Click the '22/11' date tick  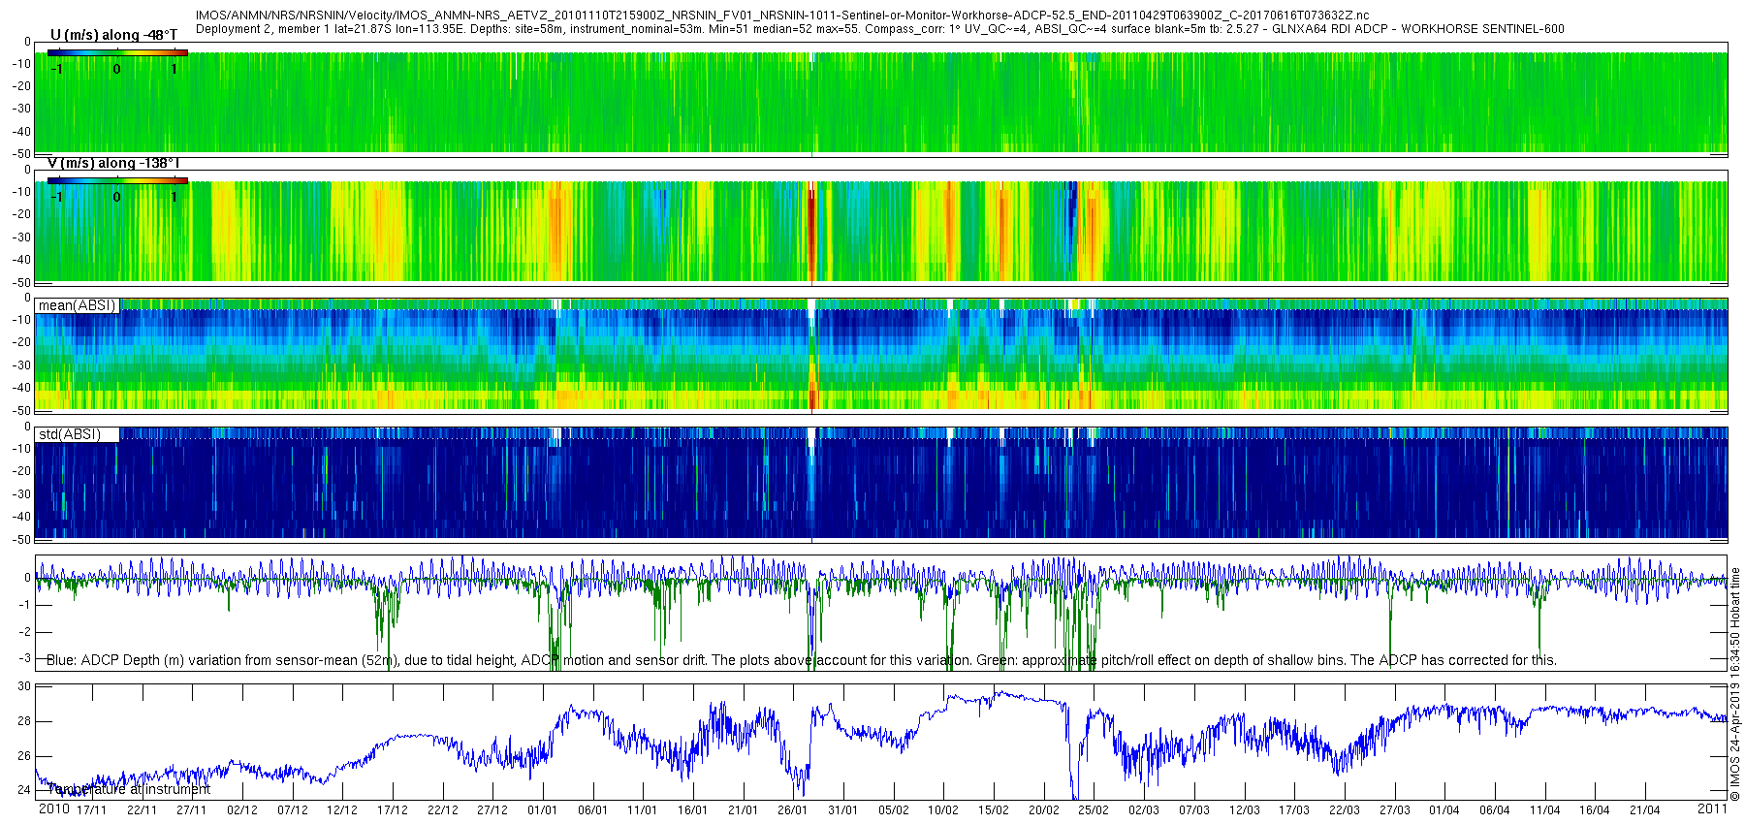(142, 810)
